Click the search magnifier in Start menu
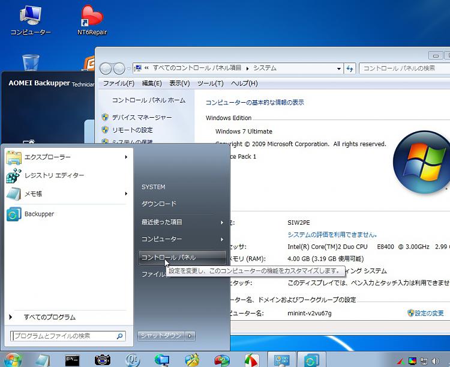This screenshot has height=367, width=450. click(119, 336)
